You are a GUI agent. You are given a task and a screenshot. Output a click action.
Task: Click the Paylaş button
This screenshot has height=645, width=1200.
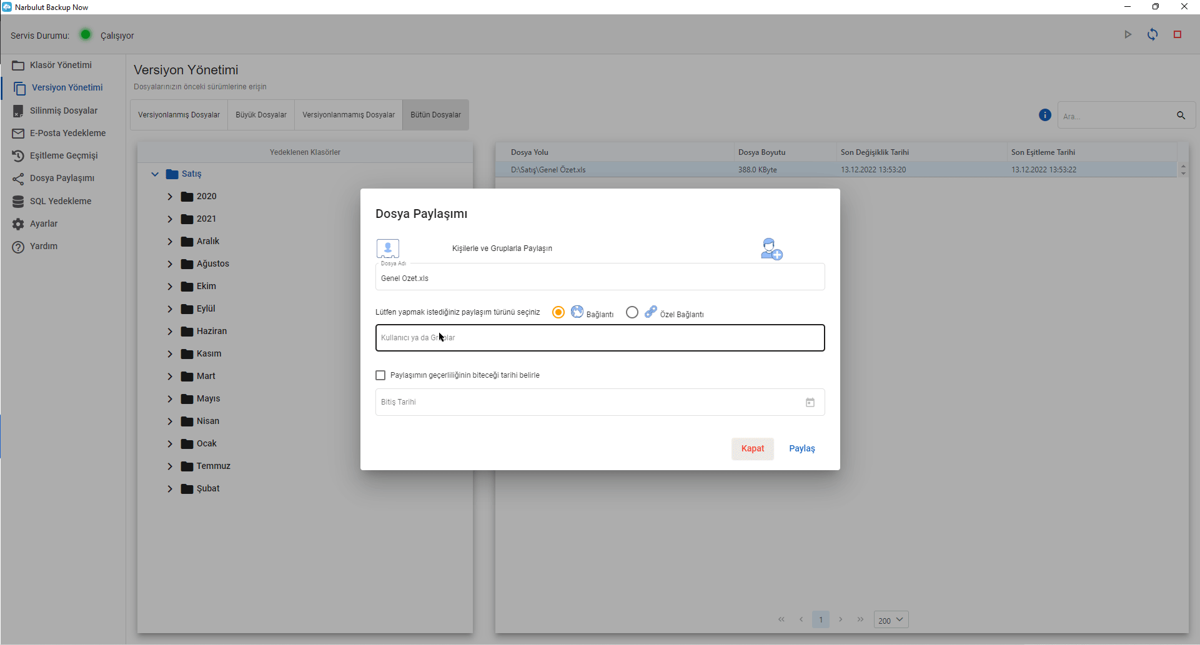pyautogui.click(x=801, y=449)
